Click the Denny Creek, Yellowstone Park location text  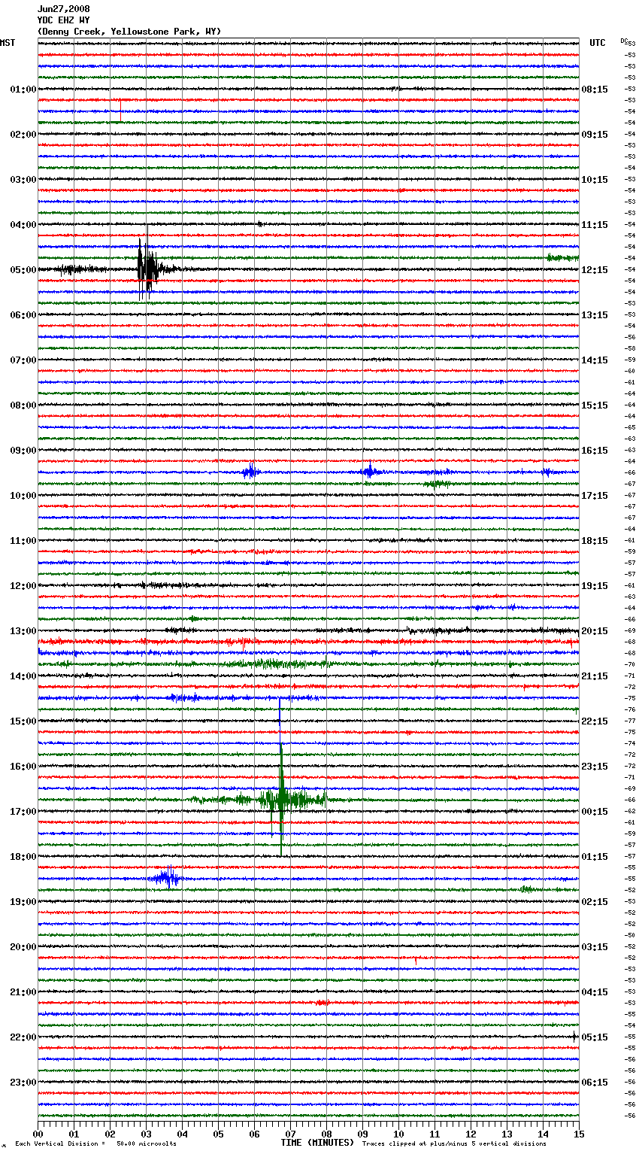click(x=129, y=32)
